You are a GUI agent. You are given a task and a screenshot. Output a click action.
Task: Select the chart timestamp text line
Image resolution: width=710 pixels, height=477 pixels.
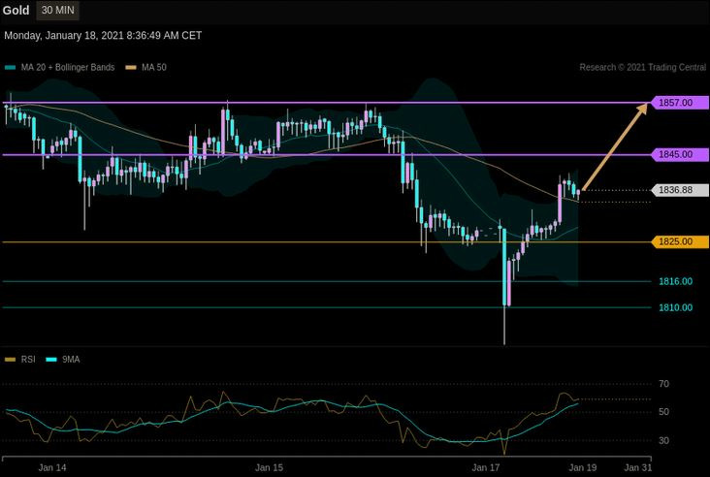point(103,35)
